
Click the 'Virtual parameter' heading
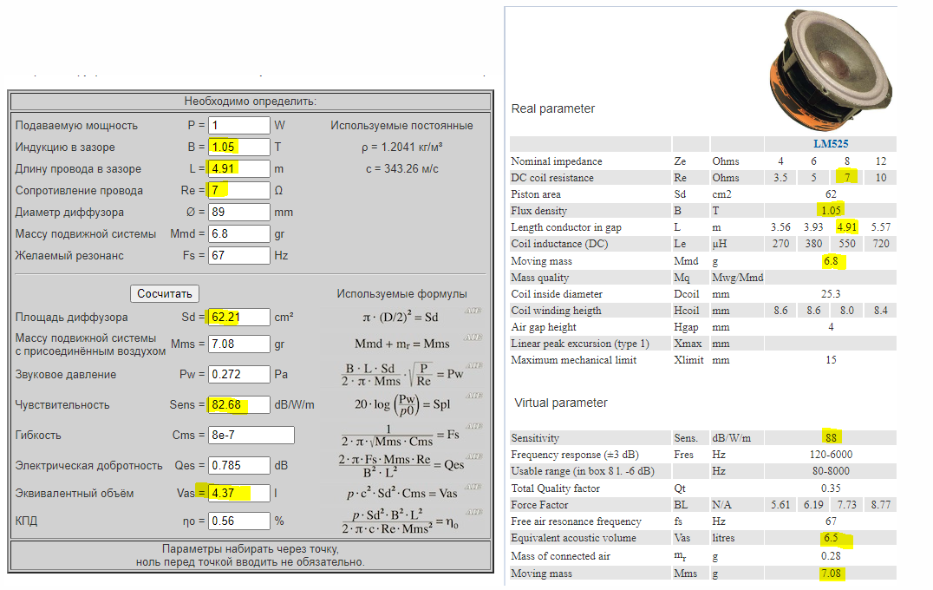pos(561,403)
